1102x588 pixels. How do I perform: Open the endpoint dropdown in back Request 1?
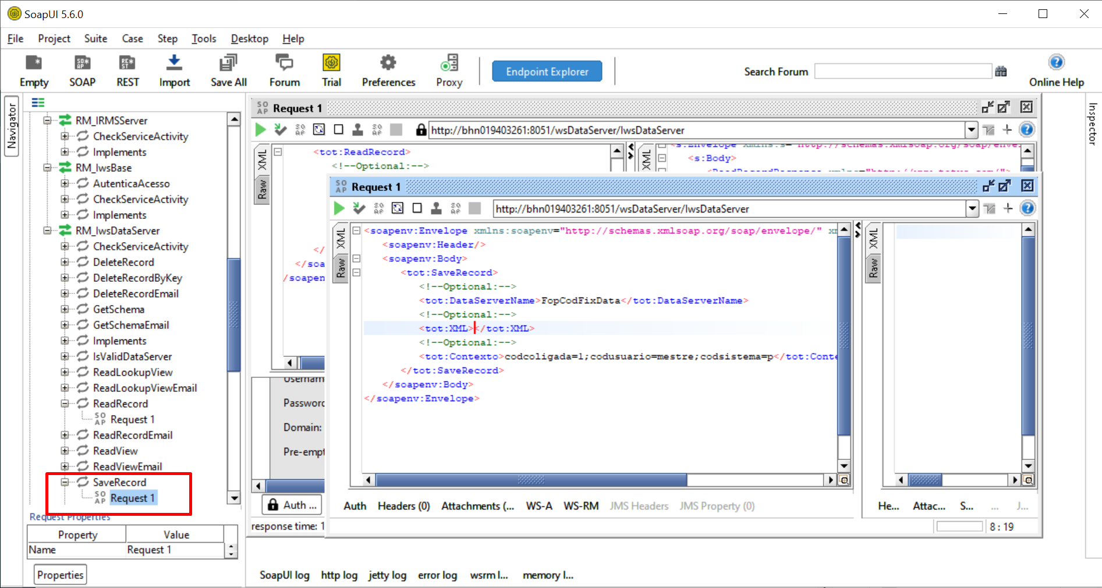coord(970,130)
